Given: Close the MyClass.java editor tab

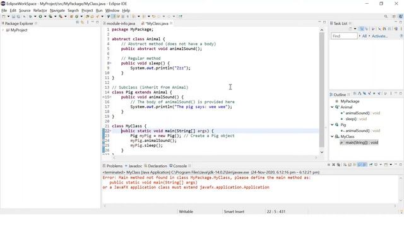Looking at the screenshot, I should (x=171, y=23).
